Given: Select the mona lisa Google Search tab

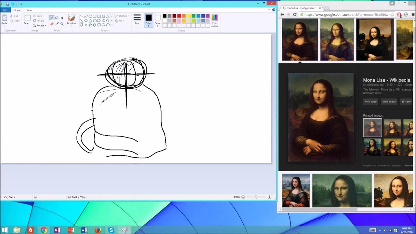Looking at the screenshot, I should tap(302, 8).
